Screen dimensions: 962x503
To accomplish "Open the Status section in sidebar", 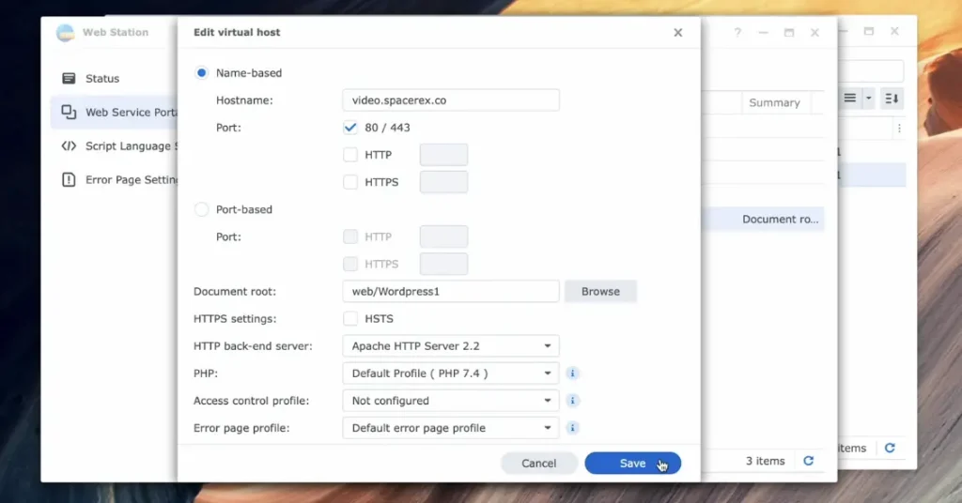I will [x=101, y=79].
